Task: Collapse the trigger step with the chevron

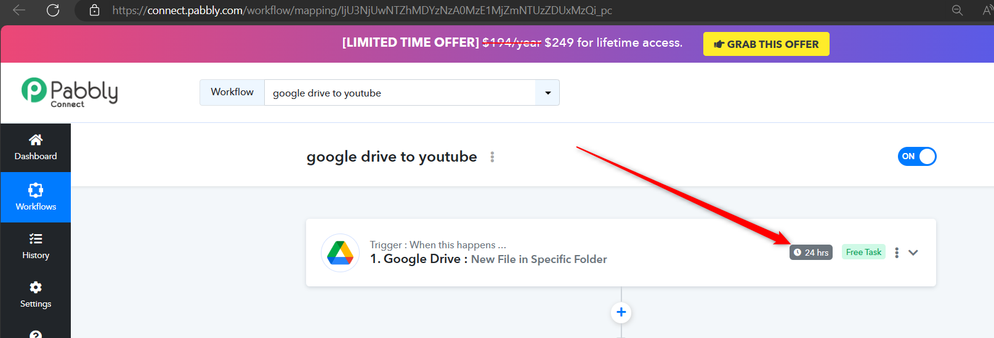Action: pyautogui.click(x=913, y=253)
